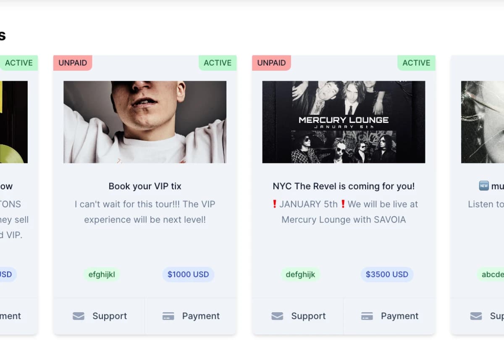Viewport: 504px width, 340px height.
Task: Toggle the ACTIVE badge on the NYC Revel card
Action: click(416, 62)
